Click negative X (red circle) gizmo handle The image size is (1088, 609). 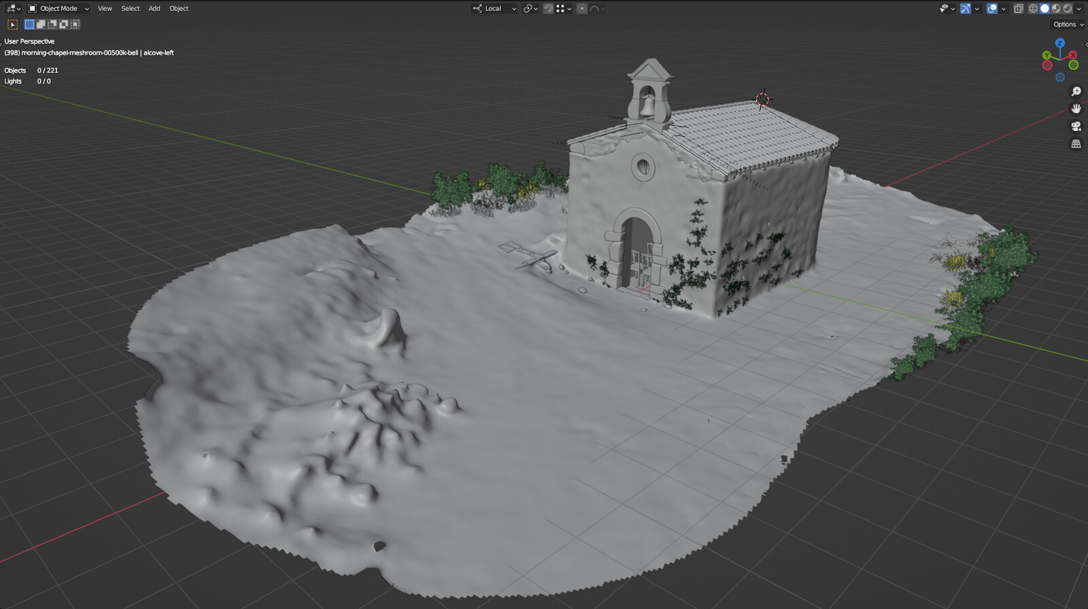[1047, 65]
